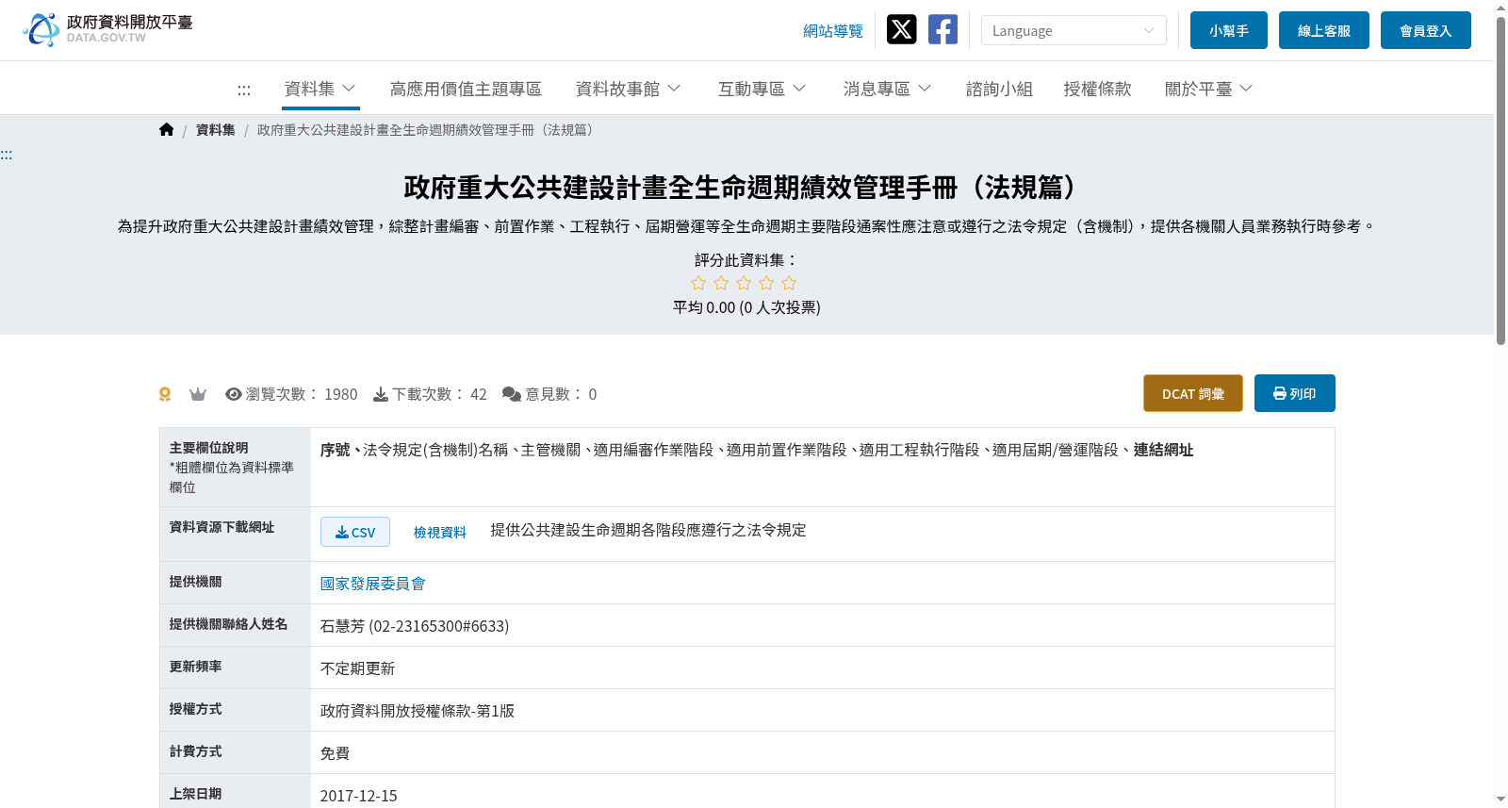Download the CSV resource

[355, 532]
